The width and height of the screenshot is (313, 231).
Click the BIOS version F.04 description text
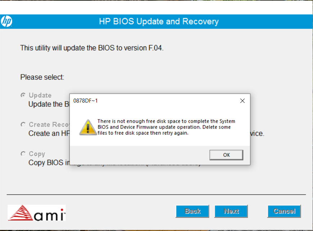click(92, 48)
